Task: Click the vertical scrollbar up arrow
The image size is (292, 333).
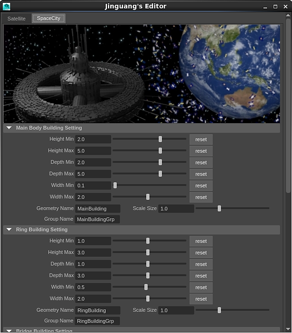Action: click(288, 15)
